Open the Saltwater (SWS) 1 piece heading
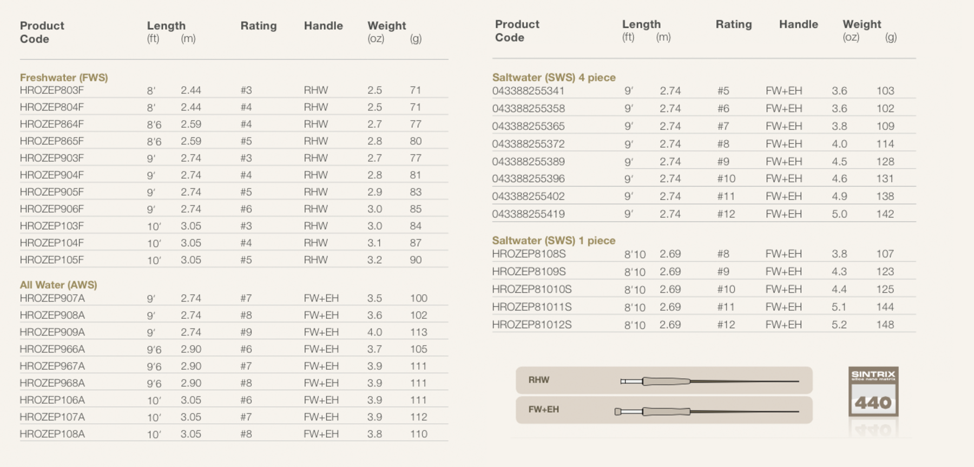 click(554, 240)
